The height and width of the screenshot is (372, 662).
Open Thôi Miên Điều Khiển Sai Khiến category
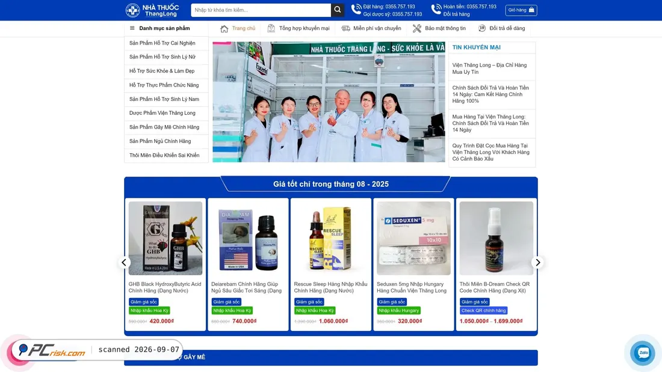pyautogui.click(x=166, y=155)
